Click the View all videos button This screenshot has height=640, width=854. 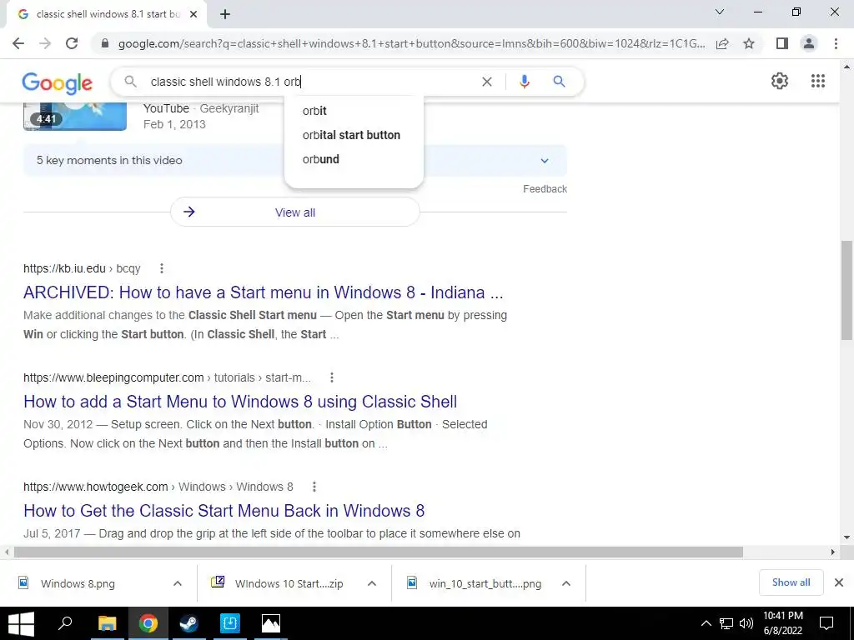coord(294,212)
